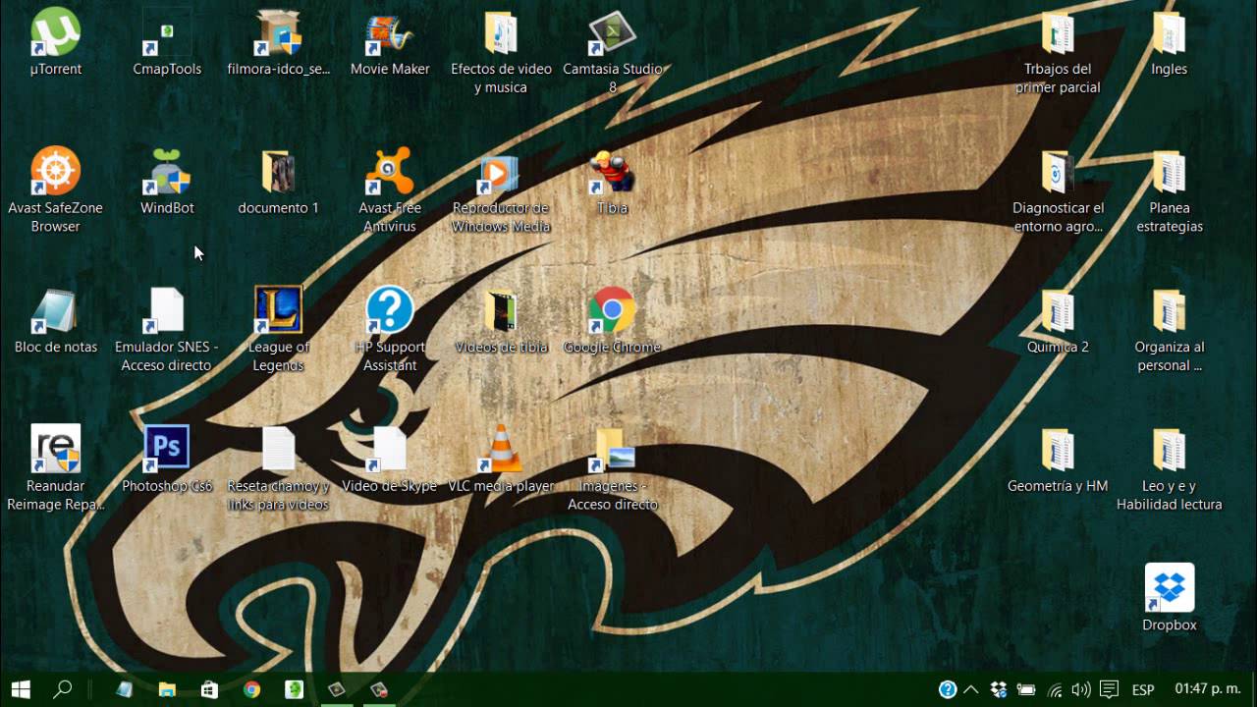This screenshot has width=1257, height=707.
Task: Select Diagnosticar el entorno agro folder
Action: 1058,191
